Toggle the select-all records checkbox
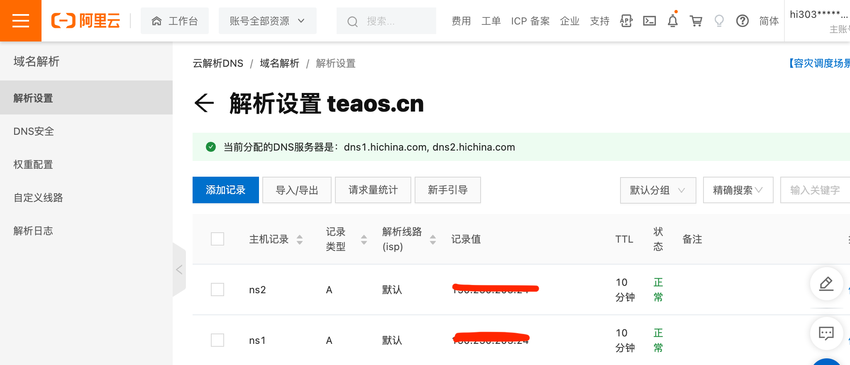This screenshot has width=850, height=365. click(217, 239)
